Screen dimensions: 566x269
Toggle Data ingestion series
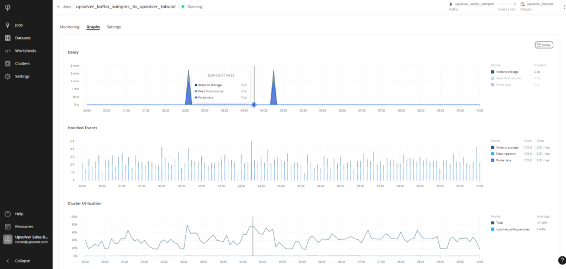(493, 154)
